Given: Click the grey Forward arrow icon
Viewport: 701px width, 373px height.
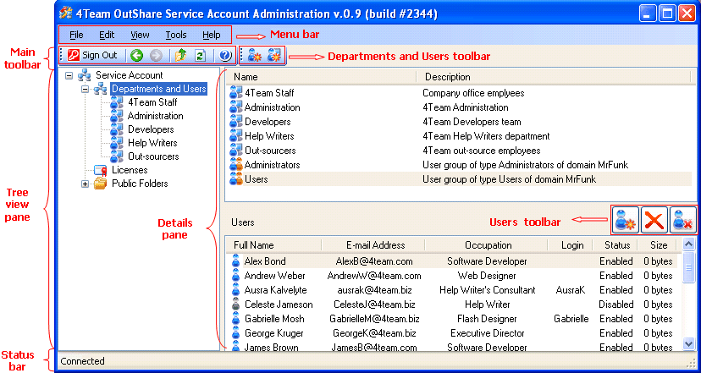Looking at the screenshot, I should coord(156,55).
